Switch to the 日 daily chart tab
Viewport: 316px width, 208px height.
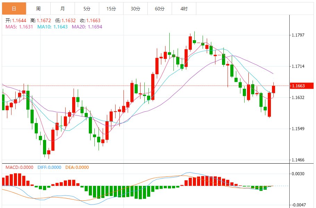tap(14, 9)
